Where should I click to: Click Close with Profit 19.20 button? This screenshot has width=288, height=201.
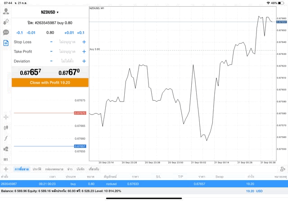pyautogui.click(x=50, y=82)
